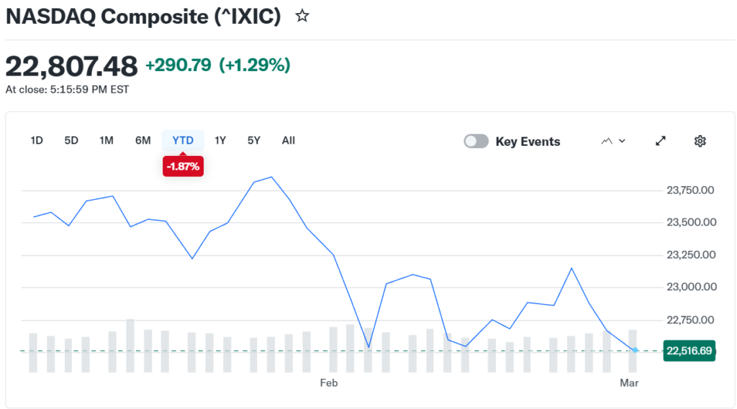View the All time range

tap(289, 140)
